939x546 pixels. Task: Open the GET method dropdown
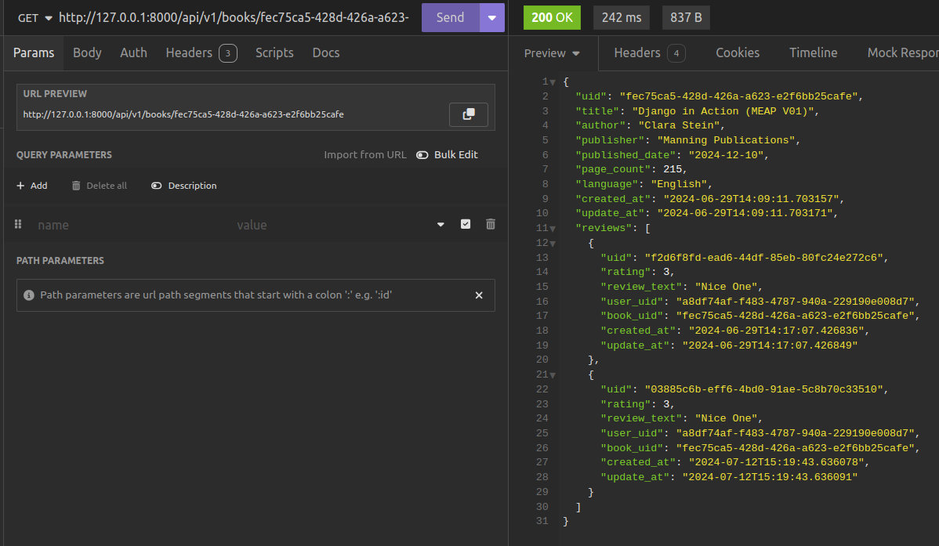pyautogui.click(x=34, y=17)
